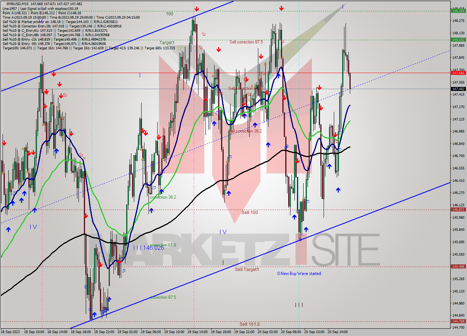Select '19 Sep 22:00' on time axis
This screenshot has height=336, width=467.
click(x=244, y=332)
